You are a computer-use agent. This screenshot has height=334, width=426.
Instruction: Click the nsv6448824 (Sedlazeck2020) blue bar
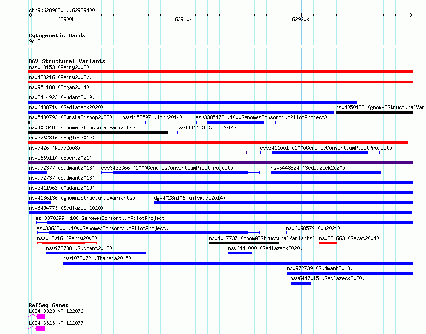(326, 173)
